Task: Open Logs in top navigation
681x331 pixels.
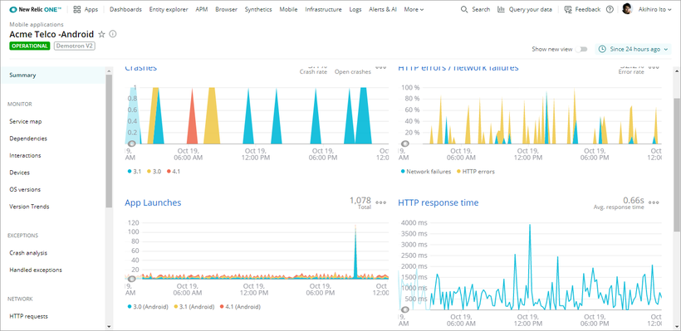Action: point(355,9)
